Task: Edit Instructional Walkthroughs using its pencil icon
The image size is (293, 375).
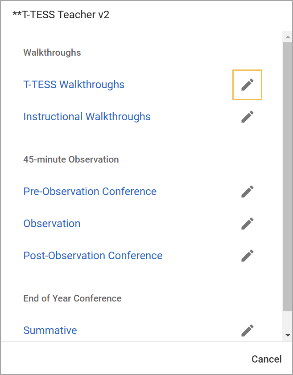Action: (247, 117)
